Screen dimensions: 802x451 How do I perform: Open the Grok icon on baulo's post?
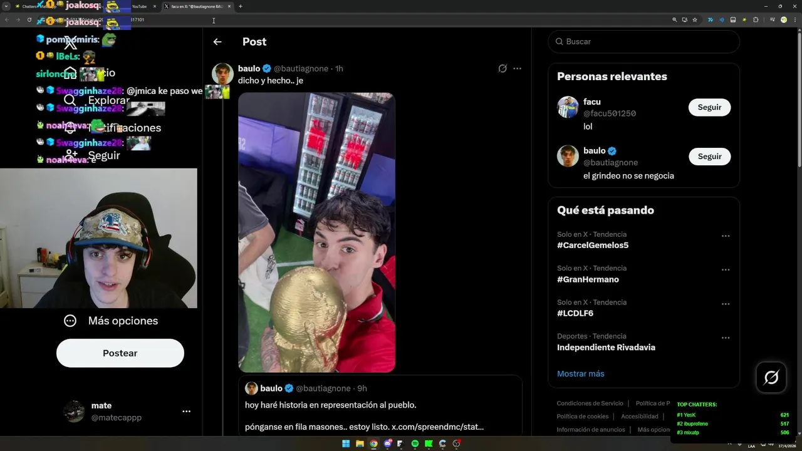click(x=503, y=68)
